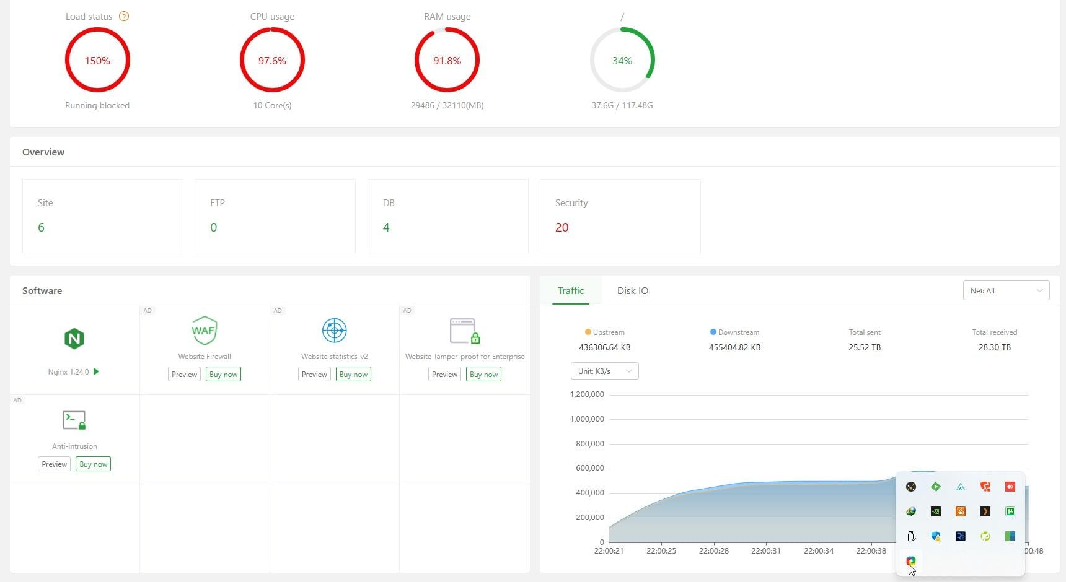The height and width of the screenshot is (582, 1066).
Task: Select the Traffic tab
Action: pos(570,291)
